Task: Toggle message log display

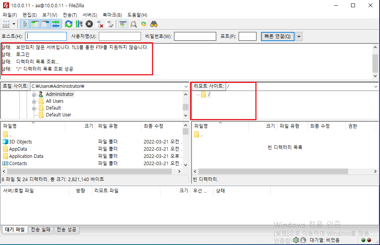Action: [25, 24]
